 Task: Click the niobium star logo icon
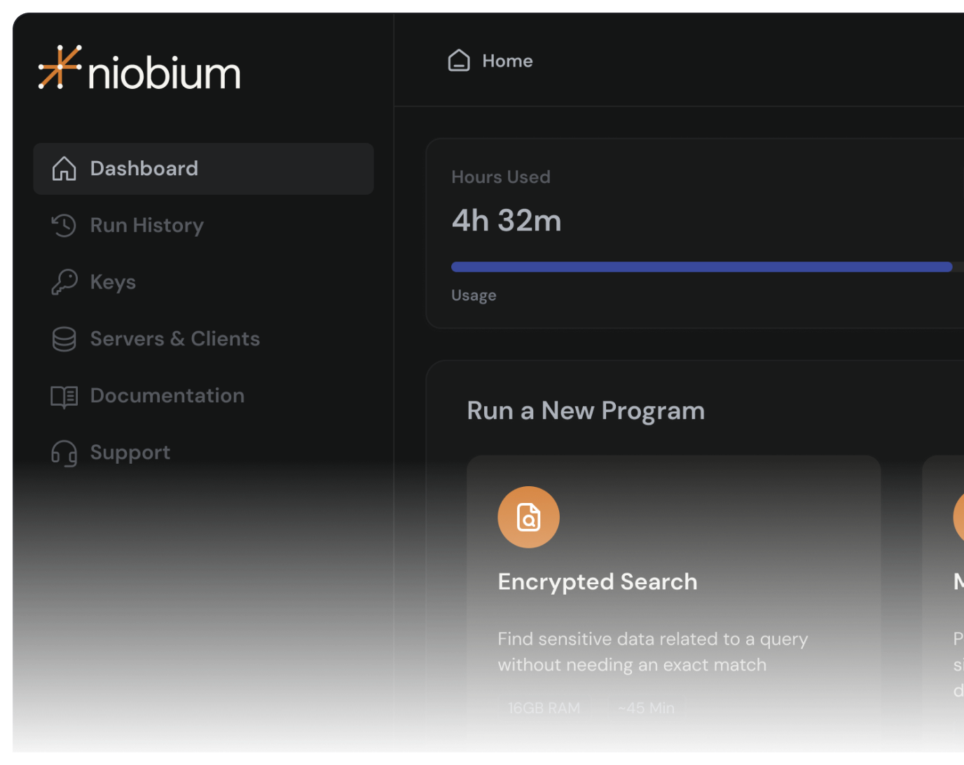click(60, 68)
